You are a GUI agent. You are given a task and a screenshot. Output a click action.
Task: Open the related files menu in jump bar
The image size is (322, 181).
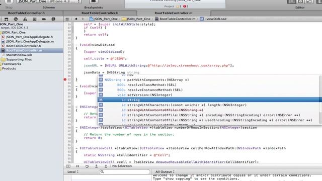[x=67, y=19]
